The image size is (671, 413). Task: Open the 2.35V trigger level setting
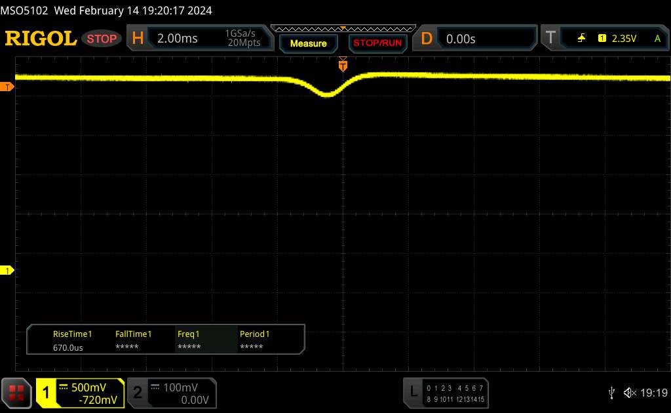(624, 39)
